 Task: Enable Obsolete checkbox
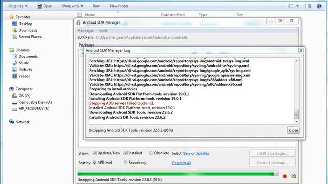click(151, 153)
